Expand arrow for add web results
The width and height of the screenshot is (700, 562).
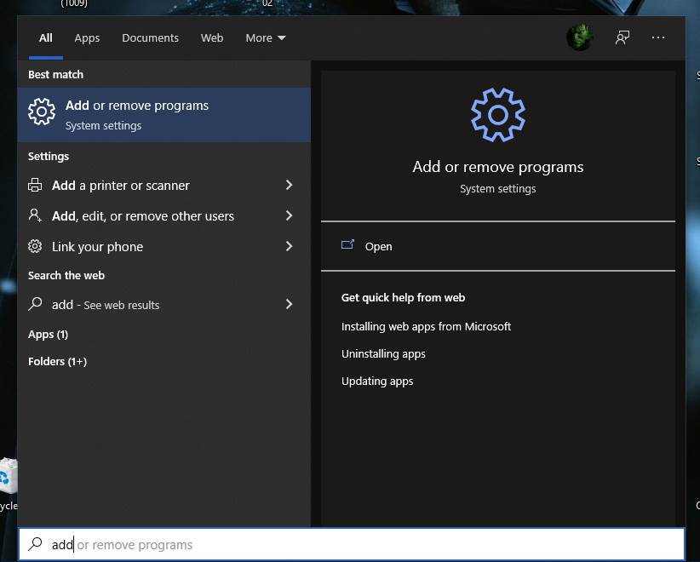(x=289, y=305)
